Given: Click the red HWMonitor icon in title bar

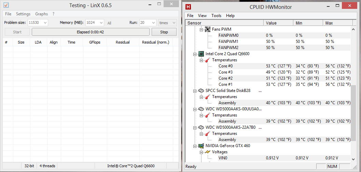Looking at the screenshot, I should coord(188,7).
